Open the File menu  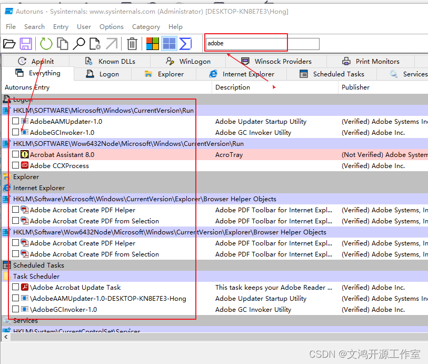[x=11, y=27]
